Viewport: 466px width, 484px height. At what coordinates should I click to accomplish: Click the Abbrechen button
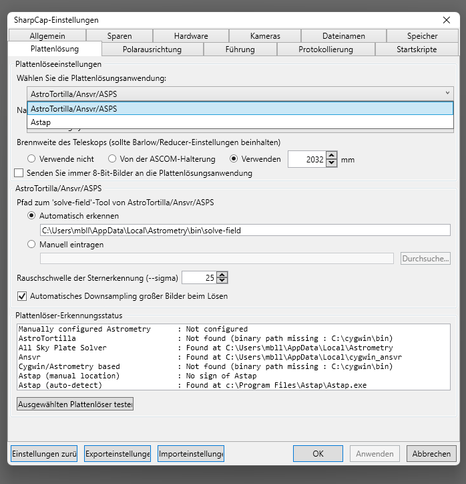pos(431,453)
